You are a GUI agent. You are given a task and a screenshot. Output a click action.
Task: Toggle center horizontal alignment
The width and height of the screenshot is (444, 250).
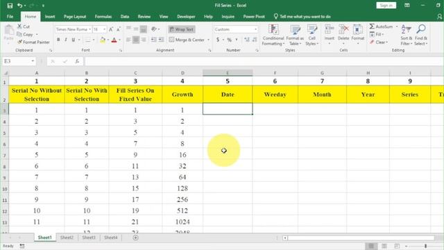pyautogui.click(x=136, y=40)
